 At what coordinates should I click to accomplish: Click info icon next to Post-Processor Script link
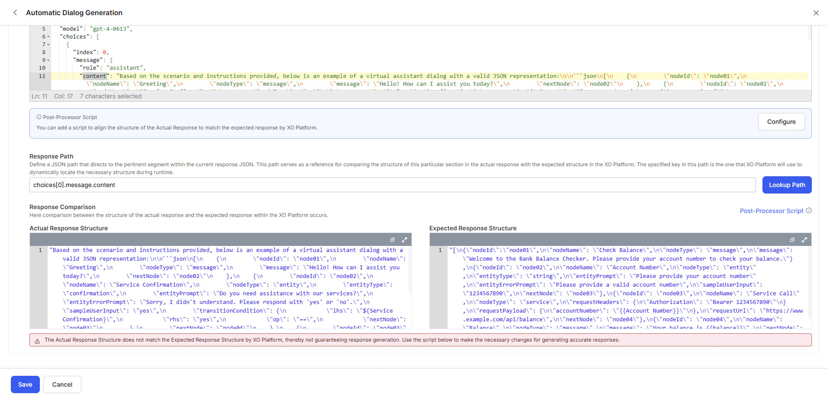coord(809,211)
